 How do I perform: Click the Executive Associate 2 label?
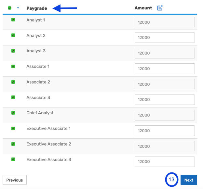pyautogui.click(x=49, y=144)
